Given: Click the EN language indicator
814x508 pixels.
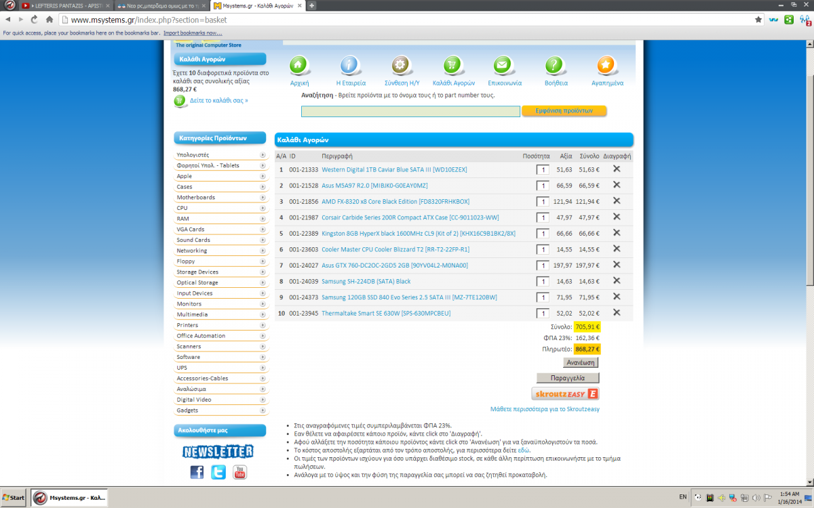Looking at the screenshot, I should click(x=683, y=497).
